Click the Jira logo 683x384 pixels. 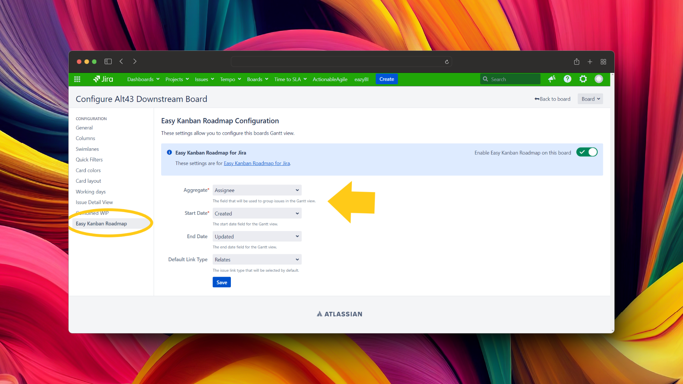coord(103,79)
